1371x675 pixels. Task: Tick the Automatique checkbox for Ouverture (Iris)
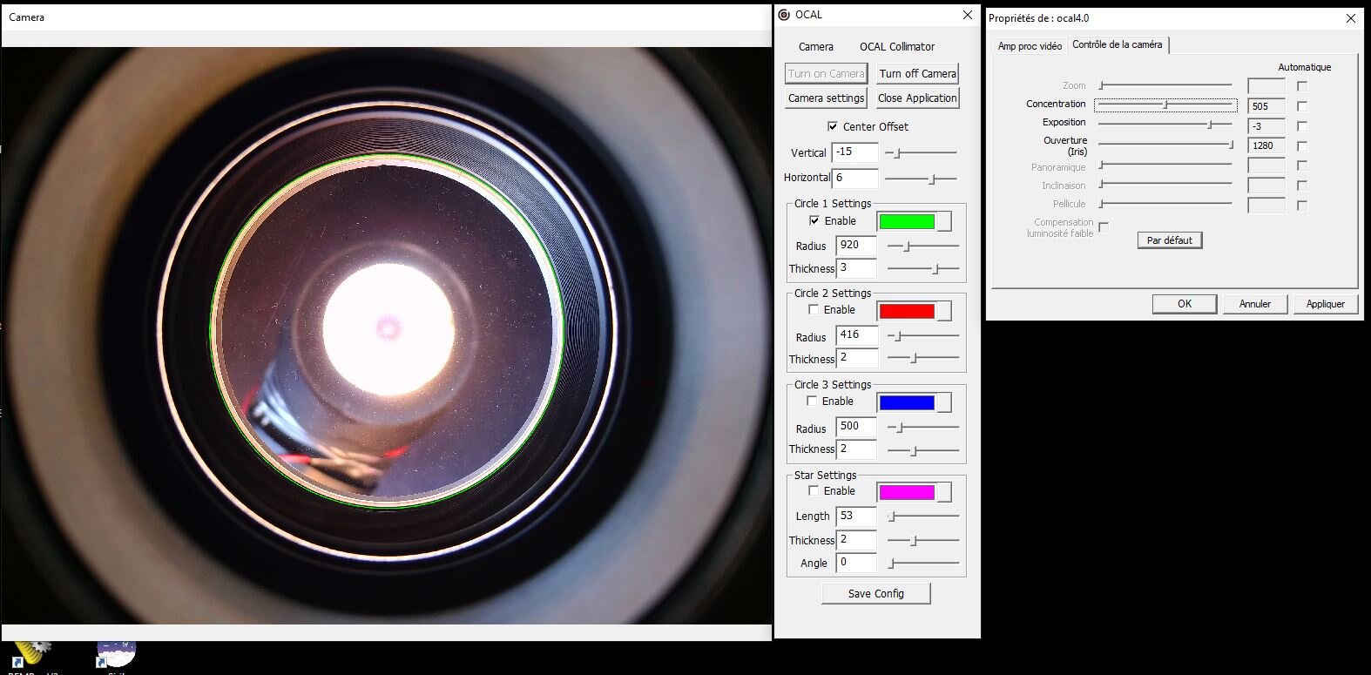click(x=1302, y=146)
